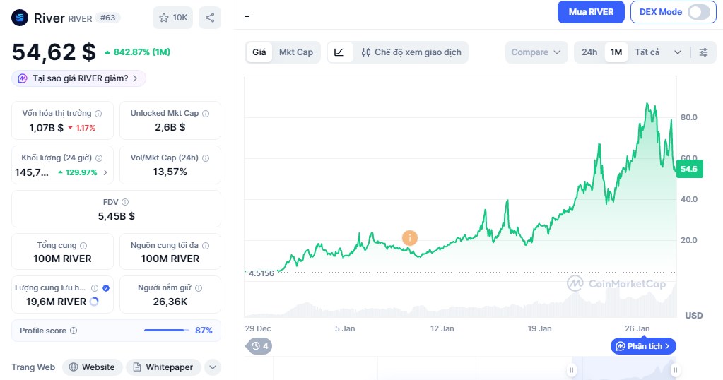723x380 pixels.
Task: Open the Compare dropdown
Action: pos(536,52)
